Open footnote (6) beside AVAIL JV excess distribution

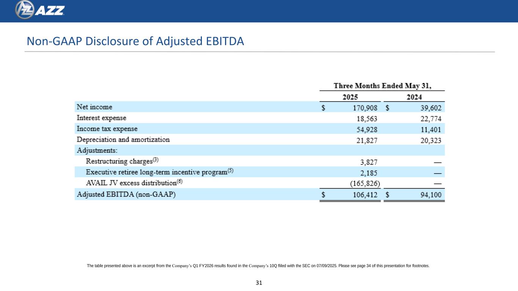point(180,181)
